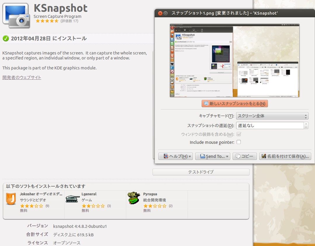Select the license text オープンソース
The width and height of the screenshot is (315, 246).
(x=67, y=243)
